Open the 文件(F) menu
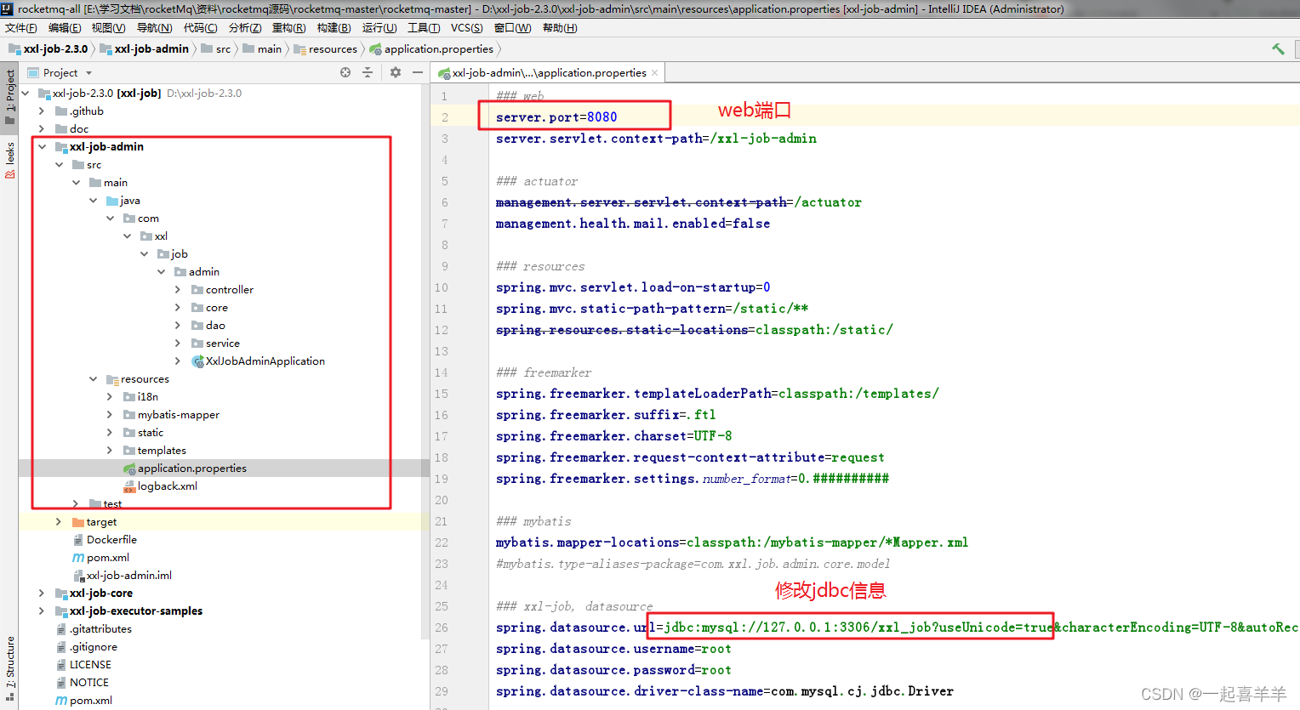 click(x=21, y=28)
